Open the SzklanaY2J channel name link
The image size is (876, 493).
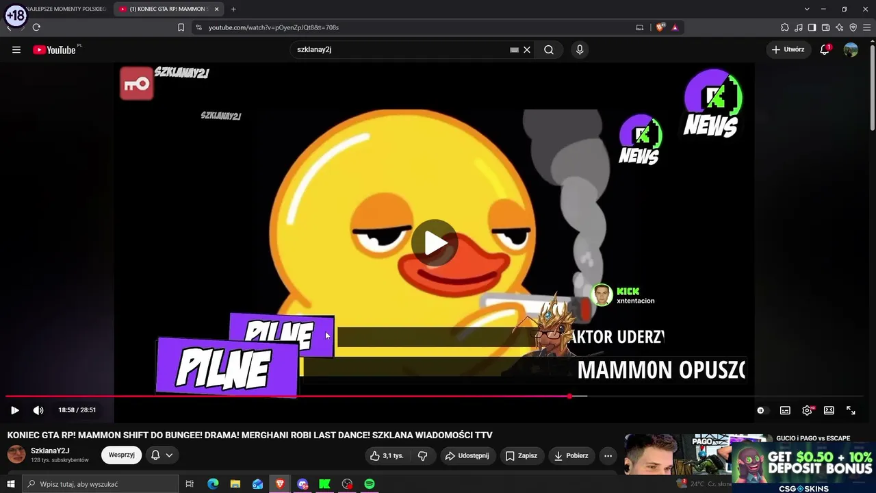(50, 451)
